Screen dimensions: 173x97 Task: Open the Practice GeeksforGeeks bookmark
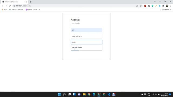coord(16,10)
